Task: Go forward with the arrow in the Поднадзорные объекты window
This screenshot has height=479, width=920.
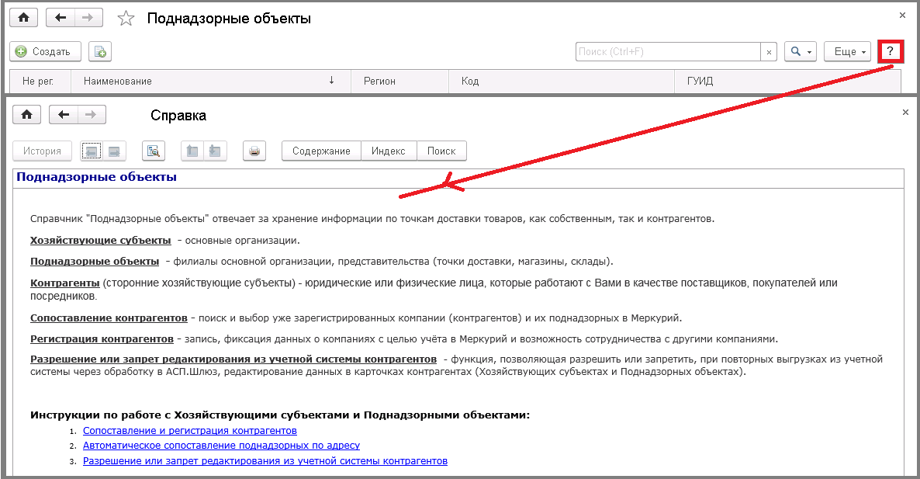Action: point(88,18)
